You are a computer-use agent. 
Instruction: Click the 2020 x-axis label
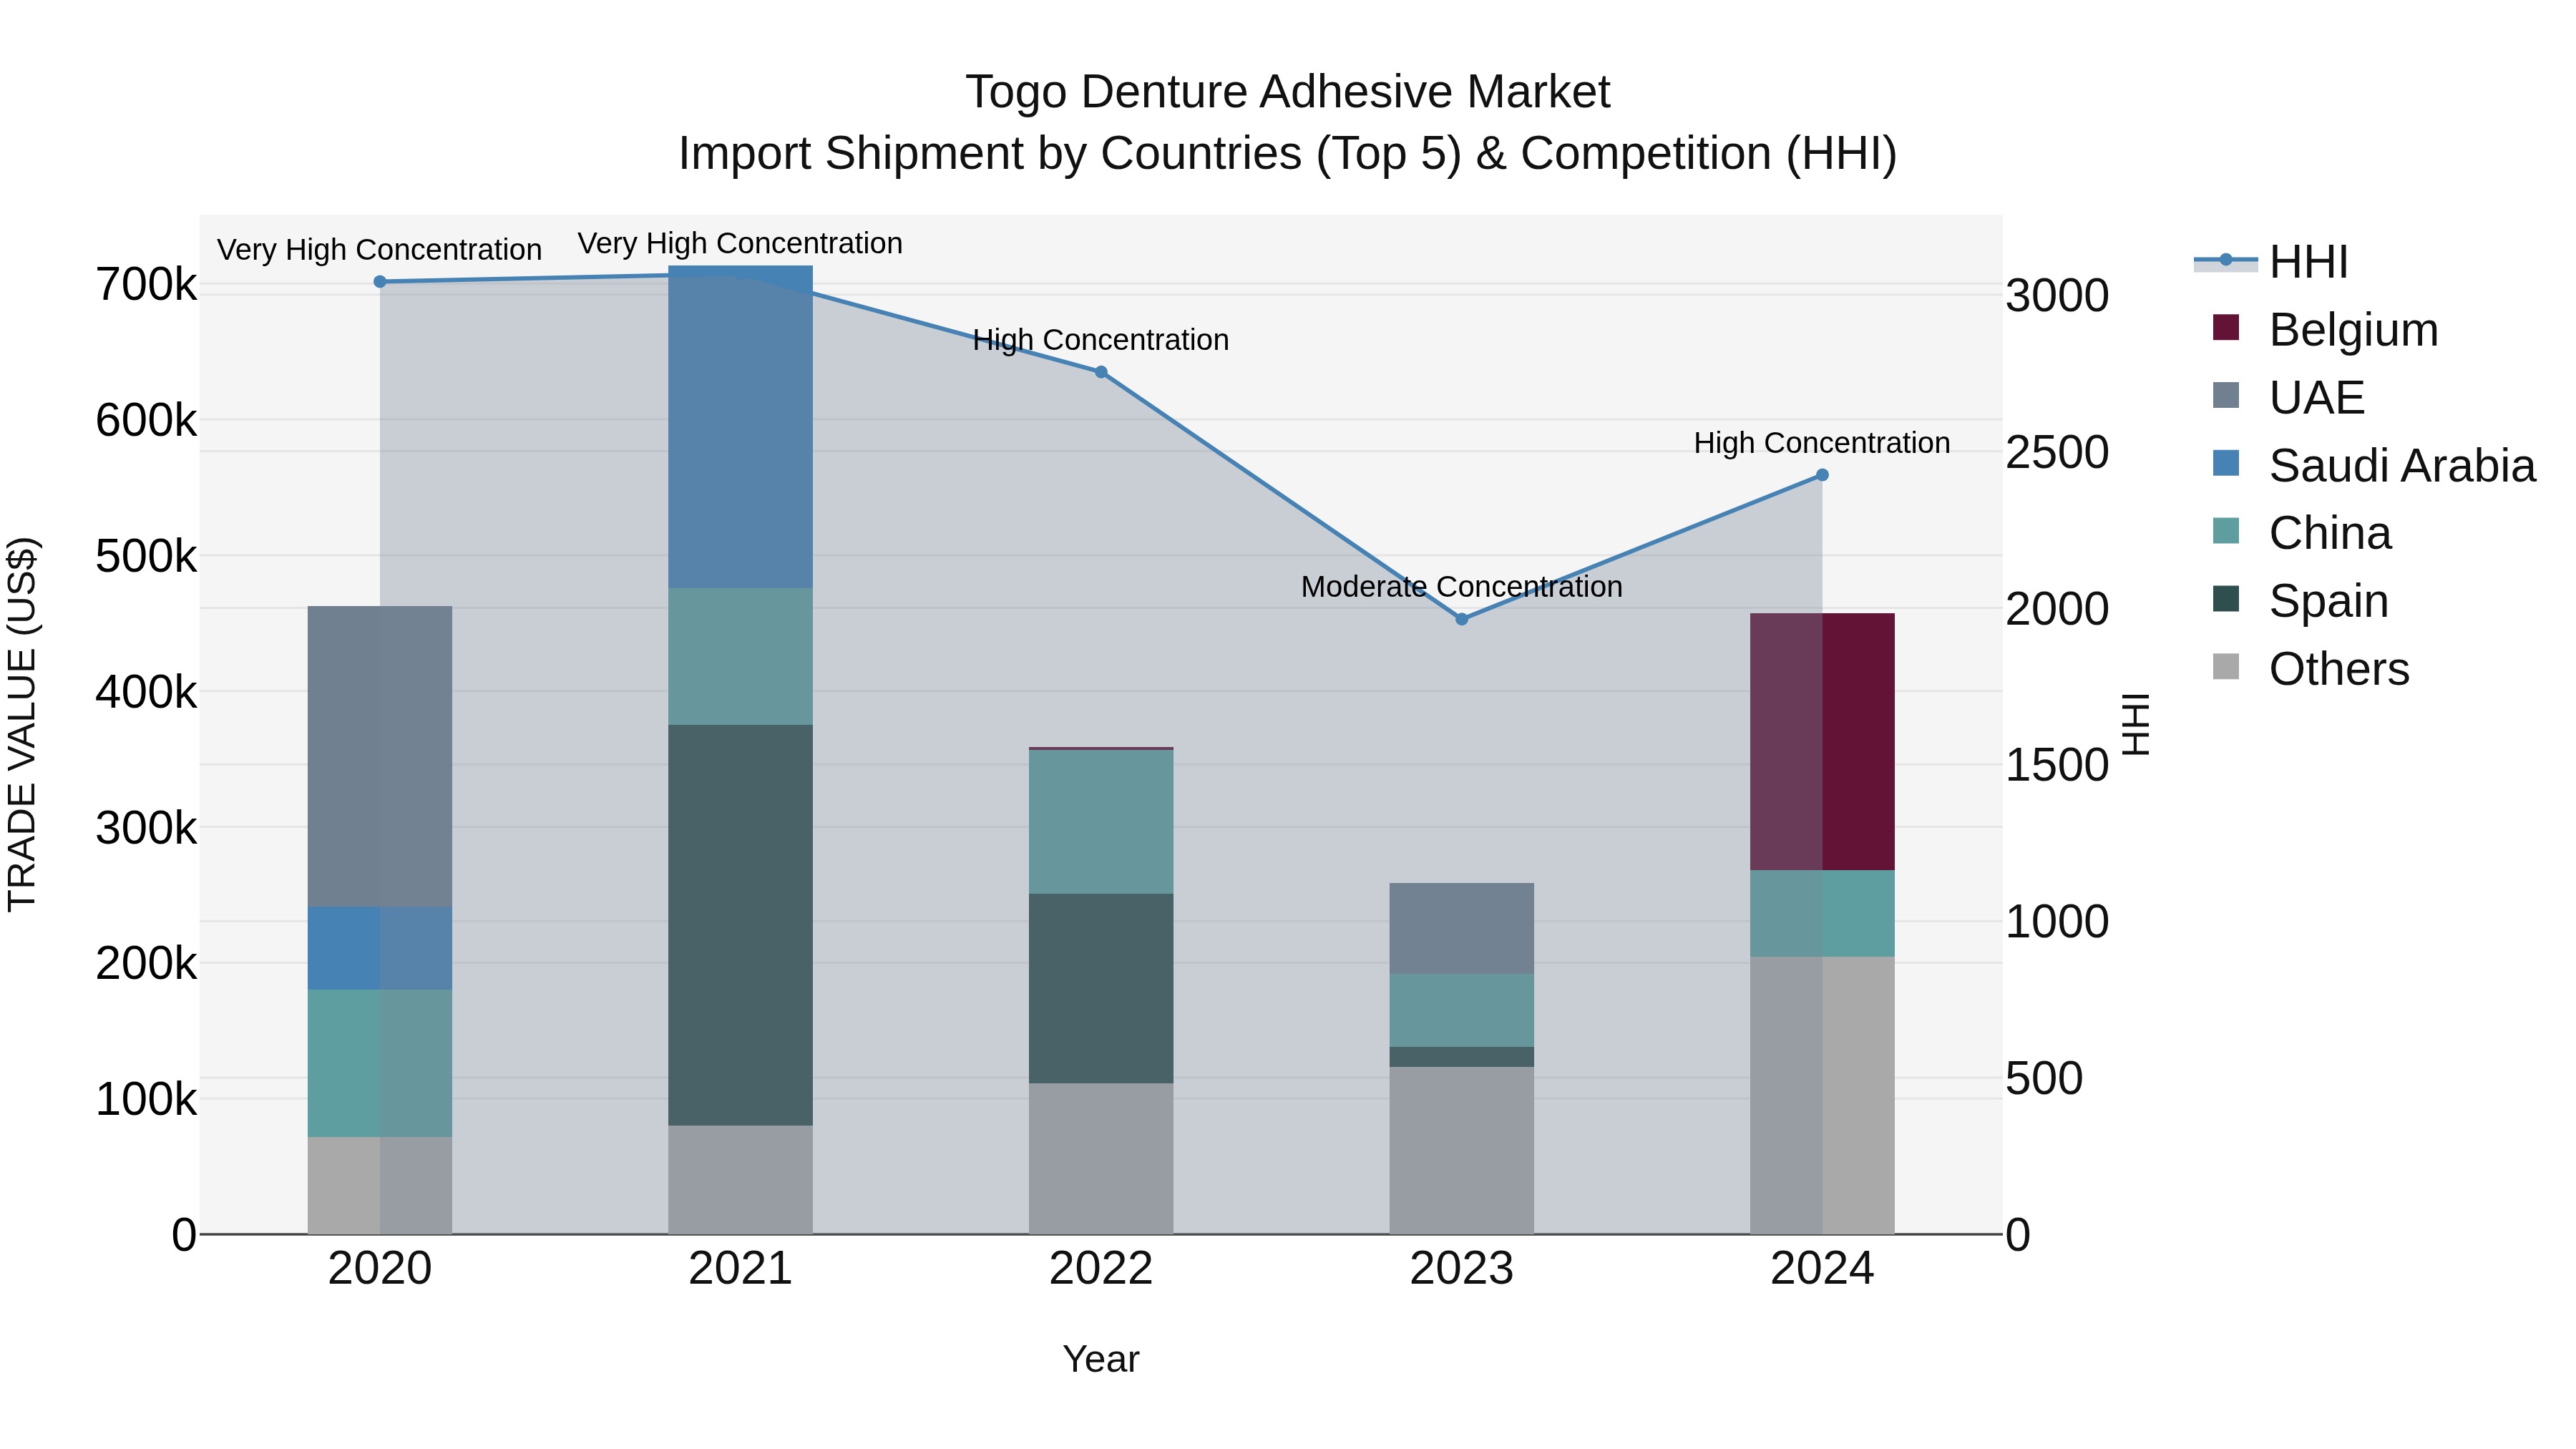[x=380, y=1269]
